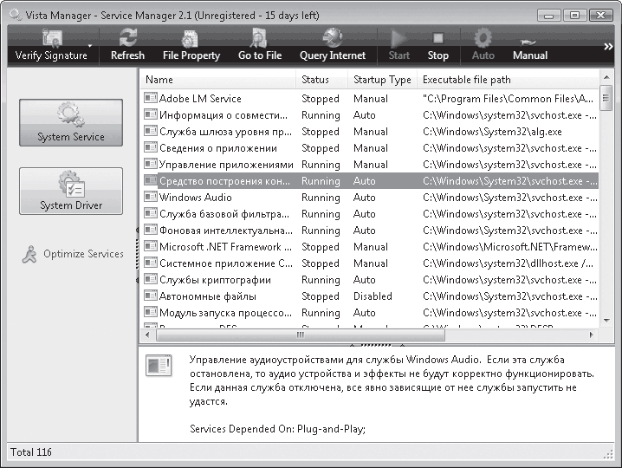Select the Служба шлюза уровня пр... row

pyautogui.click(x=369, y=132)
